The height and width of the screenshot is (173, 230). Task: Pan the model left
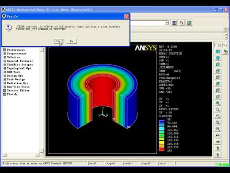218,136
